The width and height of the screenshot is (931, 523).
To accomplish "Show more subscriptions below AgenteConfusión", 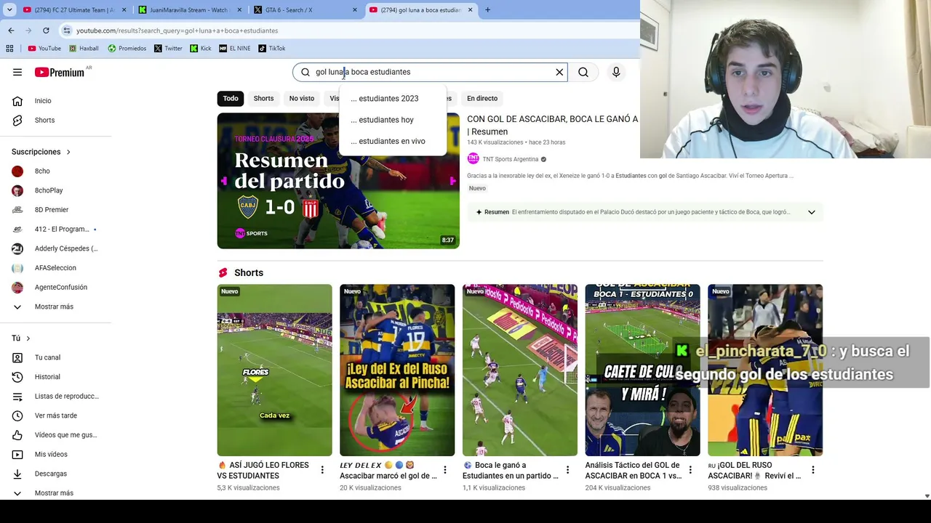I will tap(55, 307).
